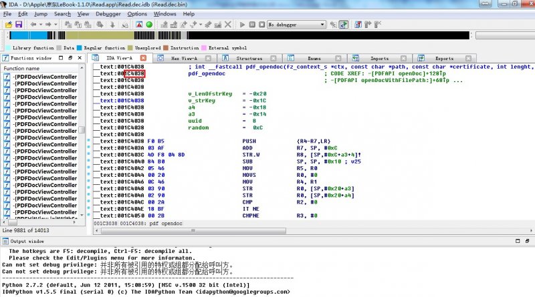Open the Search menu
The image size is (535, 297).
coord(62,14)
